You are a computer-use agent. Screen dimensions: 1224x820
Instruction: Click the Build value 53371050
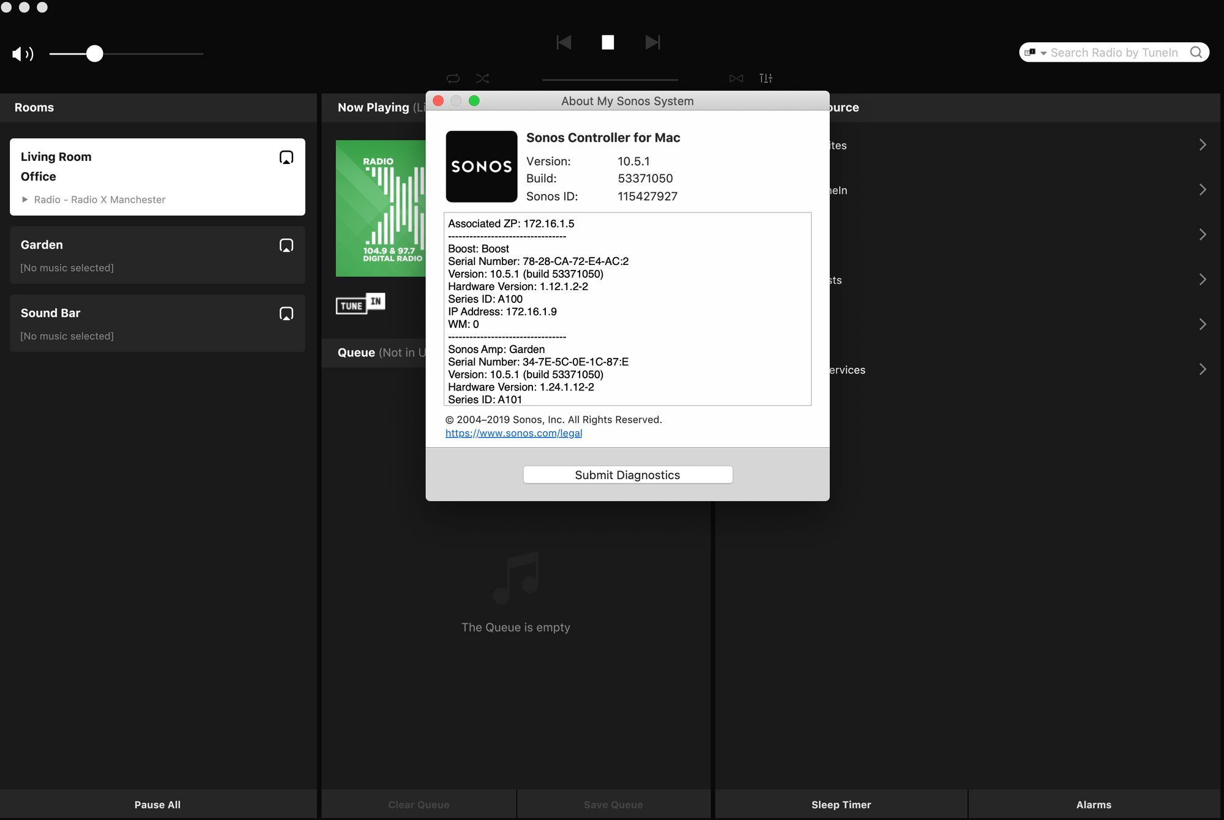[645, 179]
